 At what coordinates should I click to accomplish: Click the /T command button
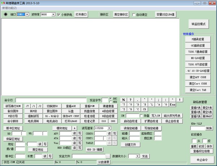pyautogui.click(x=27, y=106)
